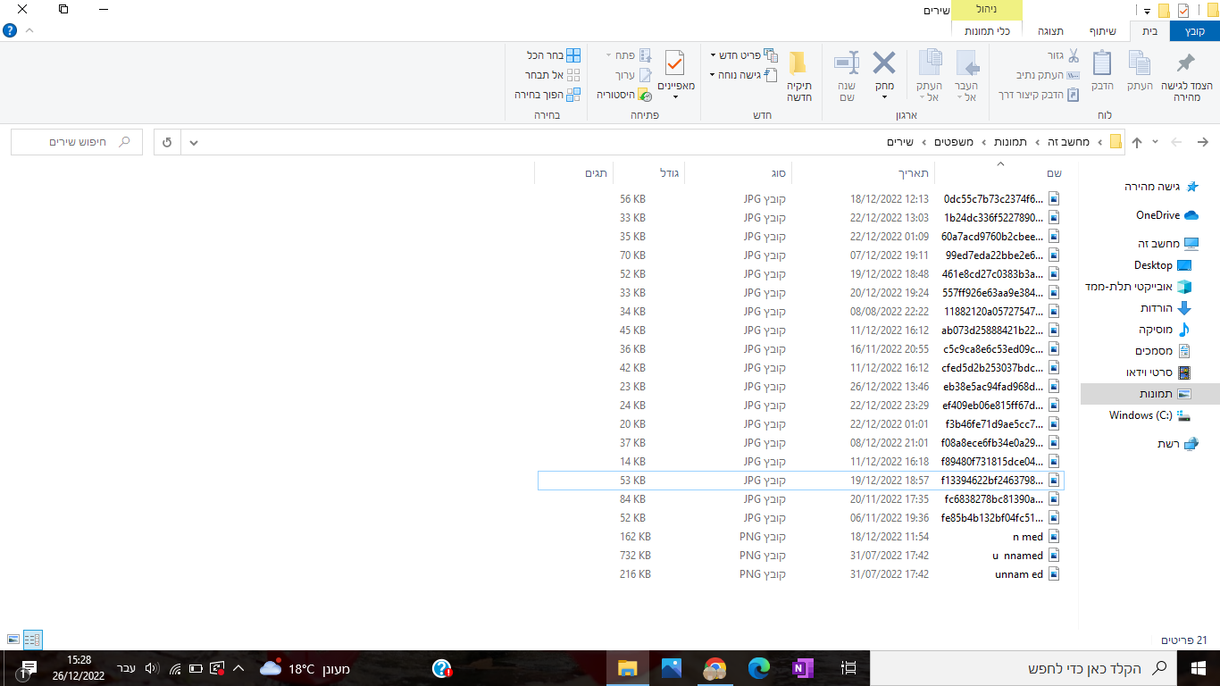Open the Easy access (גישה נוחה) dropdown
Image resolution: width=1220 pixels, height=686 pixels.
point(744,75)
